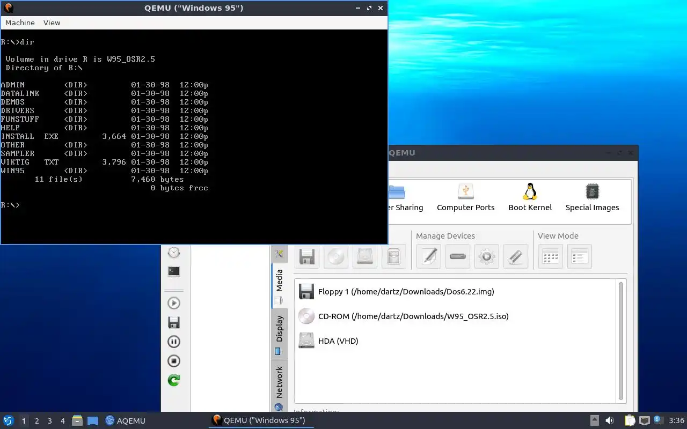The height and width of the screenshot is (429, 687).
Task: Start the VM with play button
Action: point(174,303)
